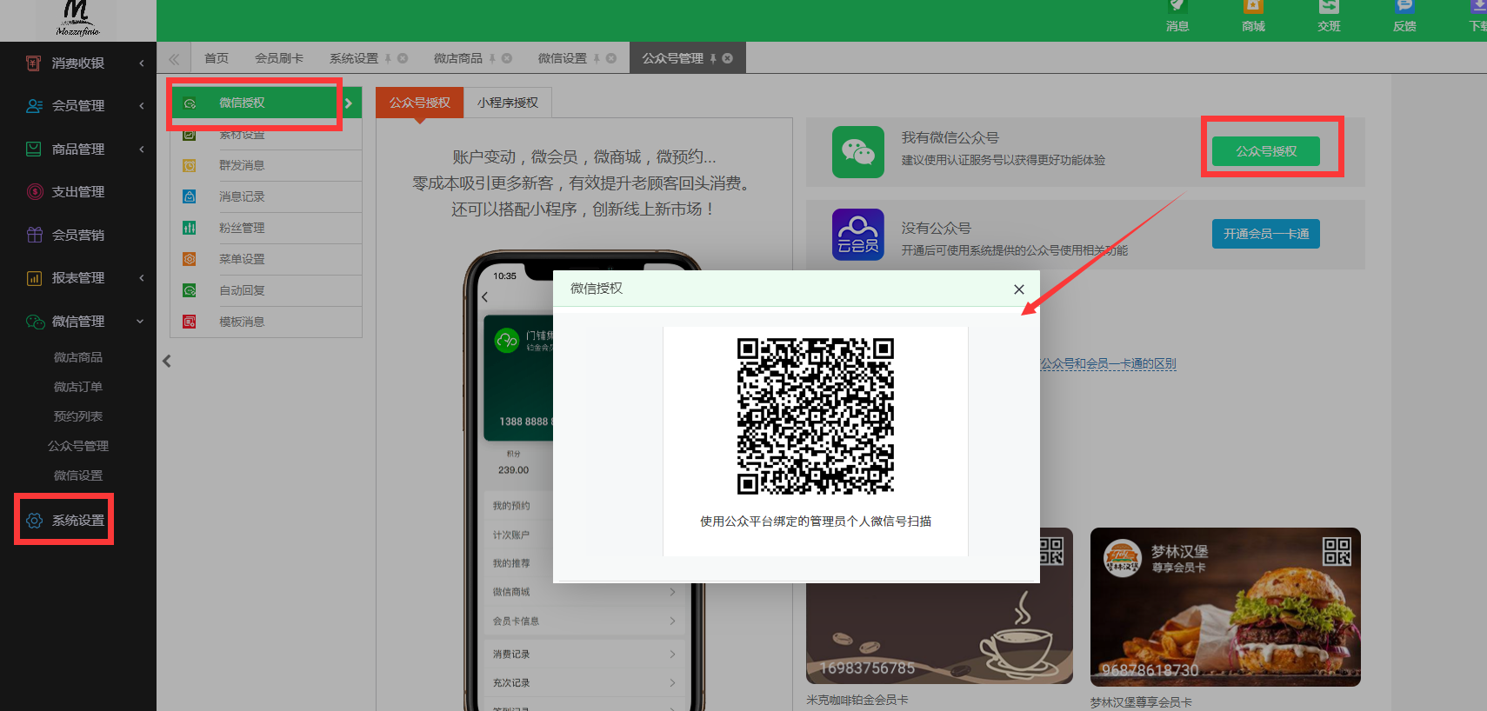This screenshot has width=1487, height=711.
Task: Click the 菜单设置 icon in submenu
Action: (x=189, y=259)
